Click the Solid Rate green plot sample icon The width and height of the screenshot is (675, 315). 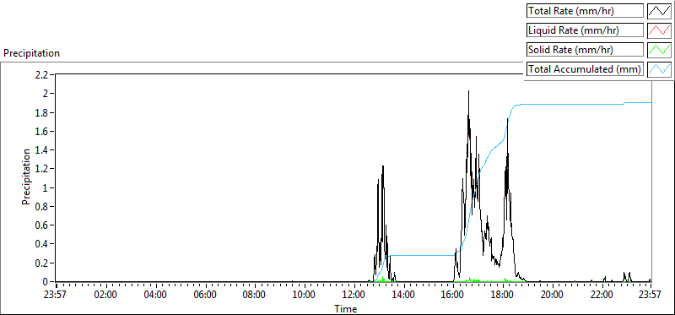coord(660,50)
